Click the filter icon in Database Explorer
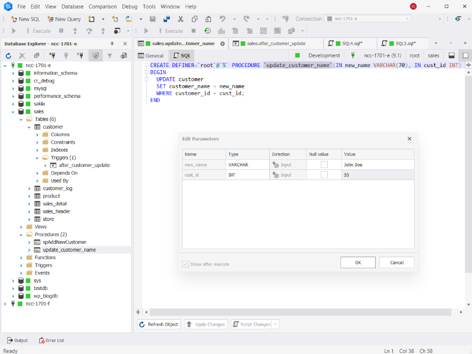Screen dimensions: 472x354 click(x=109, y=55)
